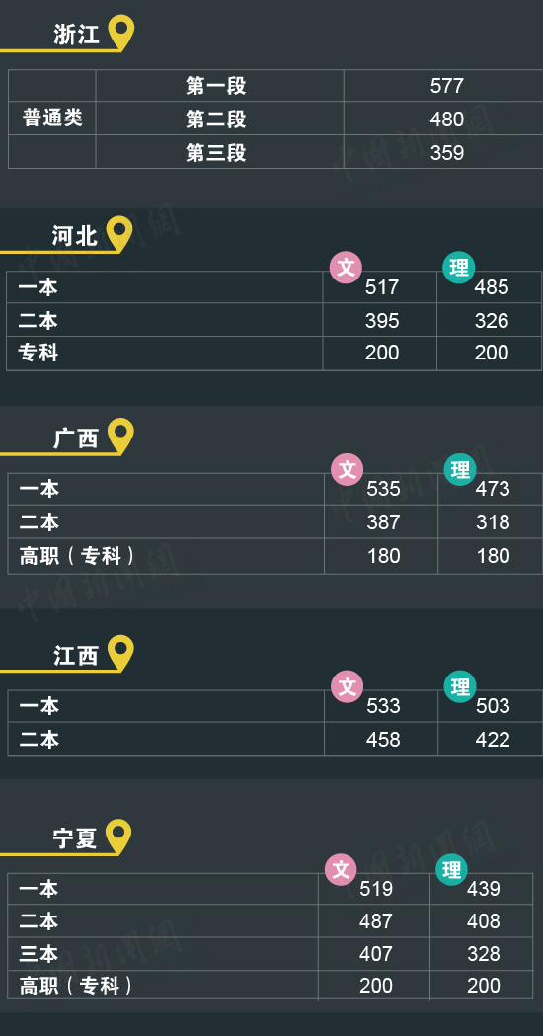Click 河北 一本 文 score 517
This screenshot has width=543, height=1036.
[x=382, y=287]
